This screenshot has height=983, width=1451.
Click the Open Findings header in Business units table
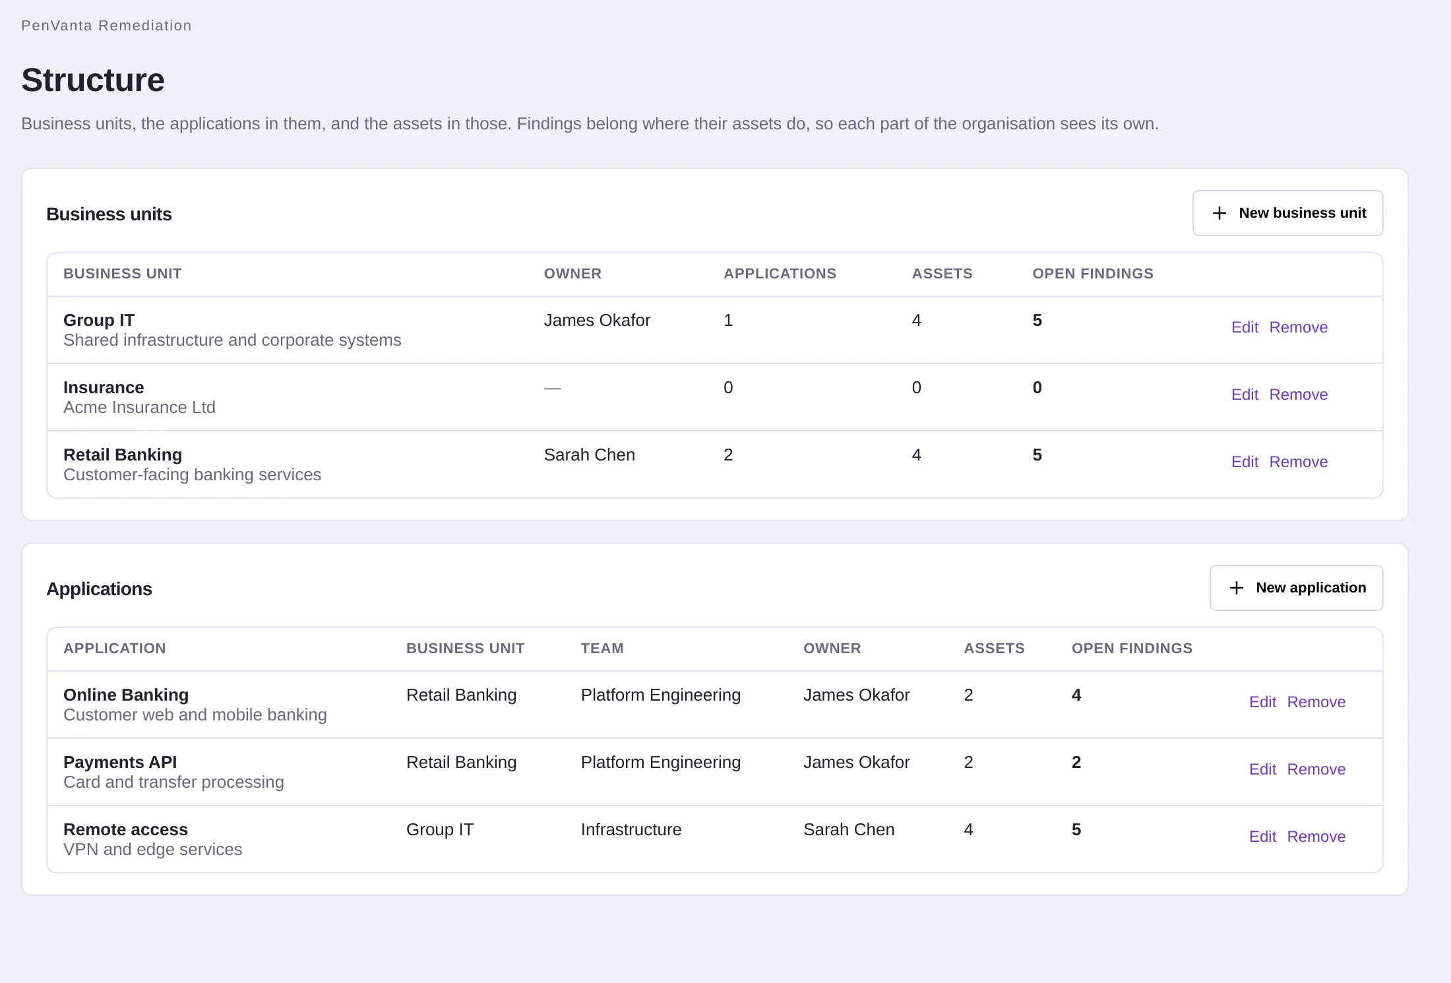(1093, 274)
